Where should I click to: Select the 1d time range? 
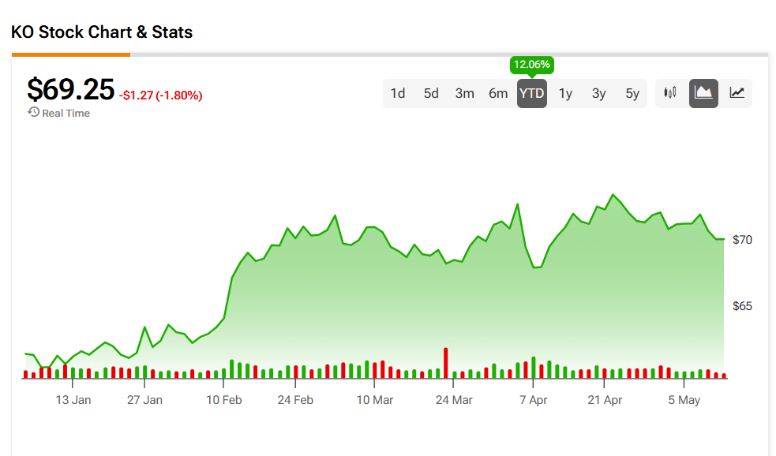pos(397,93)
